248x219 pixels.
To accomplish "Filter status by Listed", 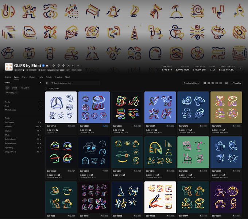I will [x=14, y=88].
